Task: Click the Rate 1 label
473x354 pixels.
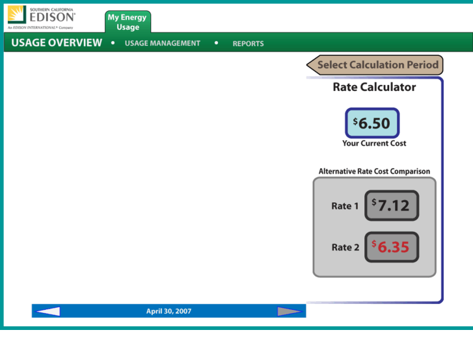Action: (x=345, y=206)
